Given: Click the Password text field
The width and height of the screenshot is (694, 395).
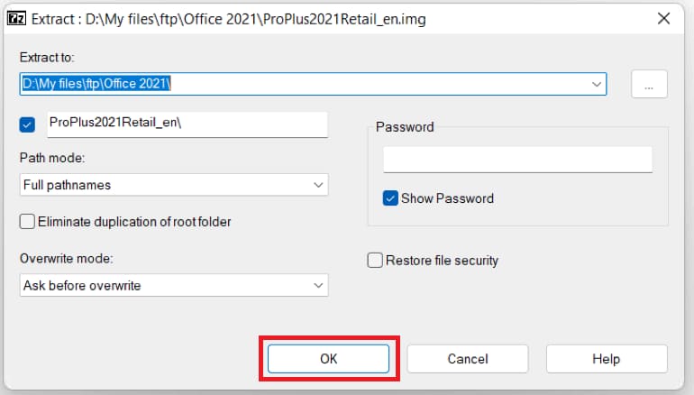Looking at the screenshot, I should (x=517, y=160).
